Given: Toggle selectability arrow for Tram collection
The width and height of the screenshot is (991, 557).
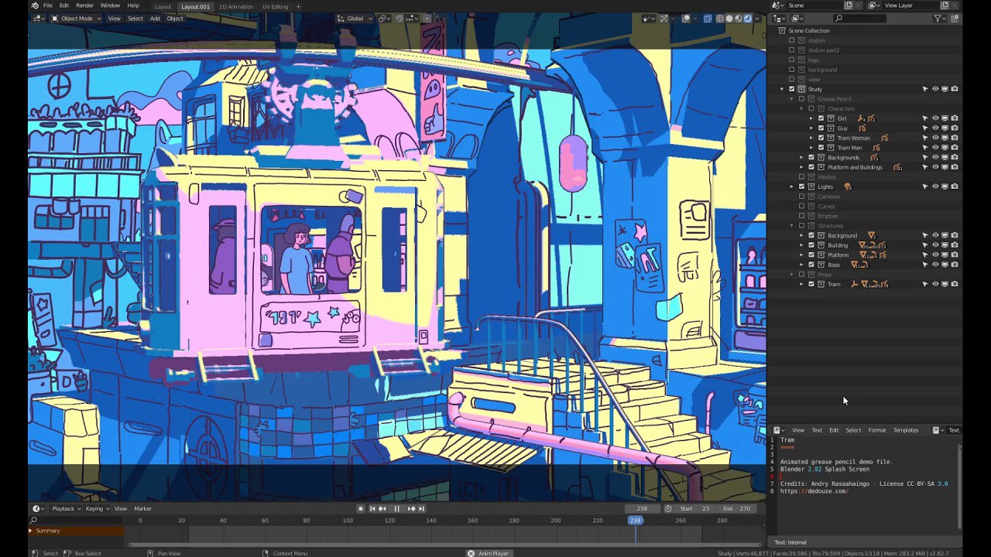Looking at the screenshot, I should click(x=925, y=284).
